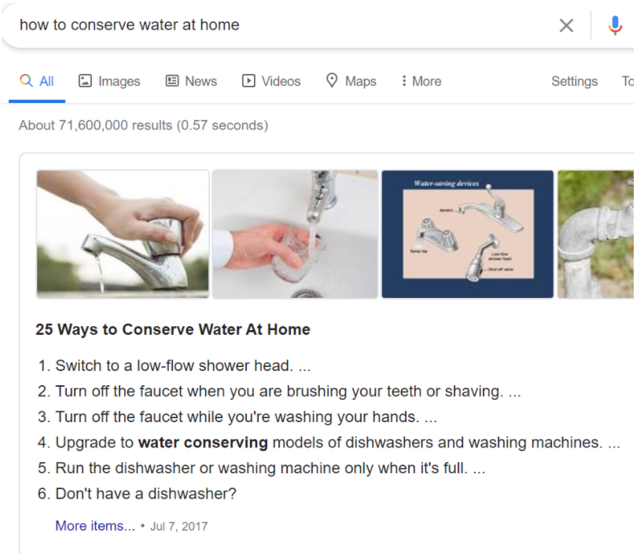Click the magnifier icon on the All tab

tap(26, 80)
